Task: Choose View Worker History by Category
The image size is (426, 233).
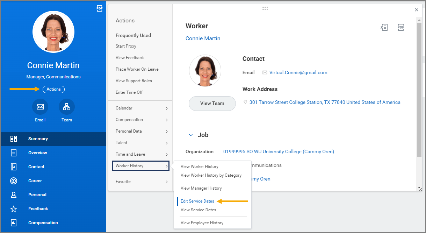Action: point(211,175)
